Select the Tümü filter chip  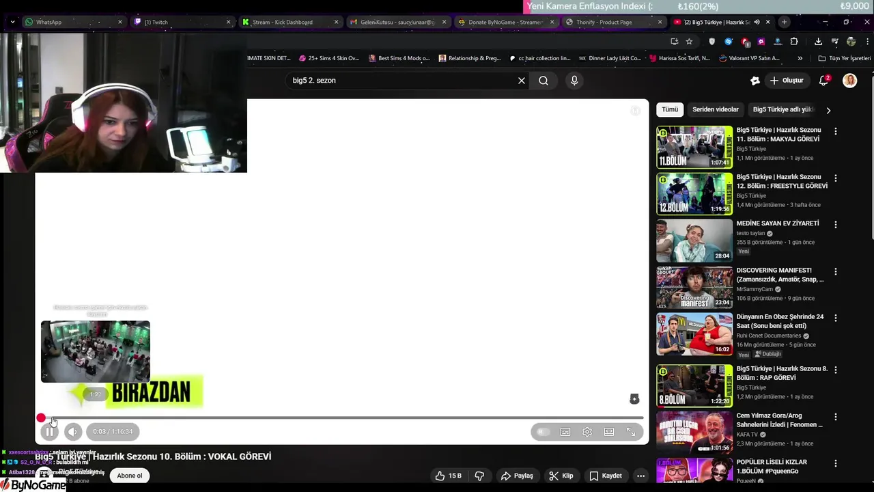point(670,109)
